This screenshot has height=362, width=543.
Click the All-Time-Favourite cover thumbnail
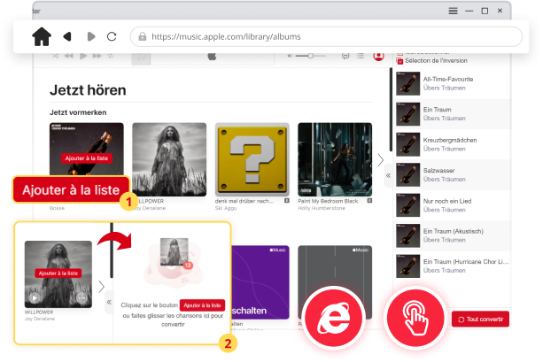pos(408,83)
